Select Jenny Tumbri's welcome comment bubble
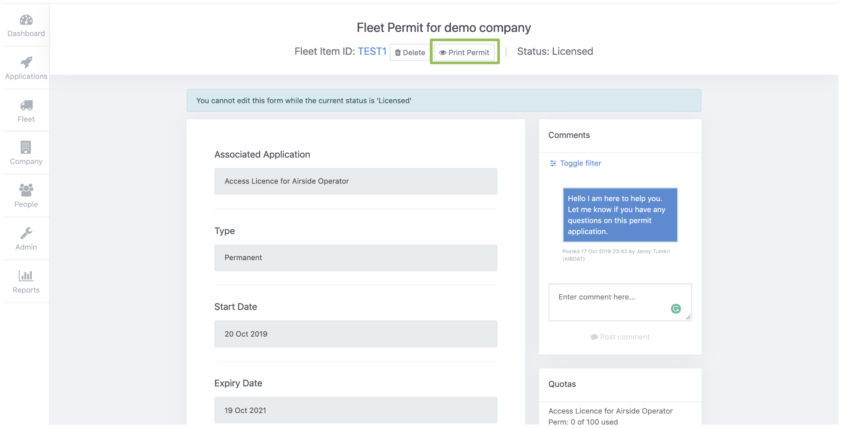Image resolution: width=841 pixels, height=428 pixels. [x=620, y=215]
